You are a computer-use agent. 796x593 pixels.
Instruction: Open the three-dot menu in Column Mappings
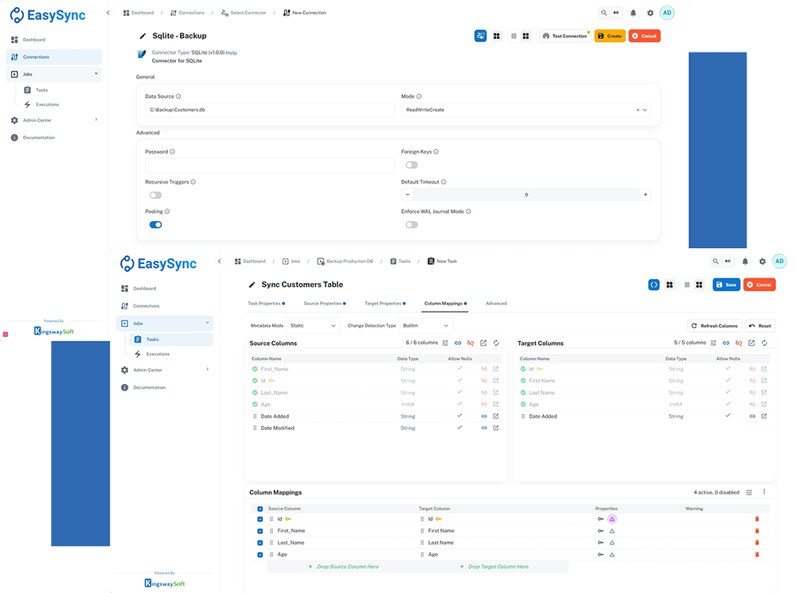(764, 492)
